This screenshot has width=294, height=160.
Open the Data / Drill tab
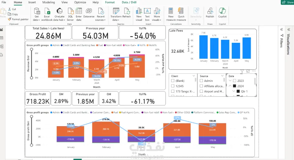(x=129, y=2)
